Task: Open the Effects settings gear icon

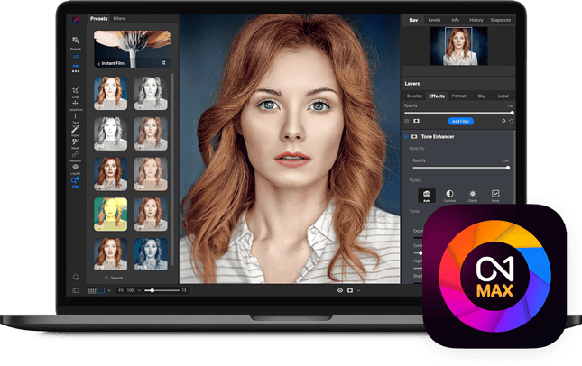Action: tap(503, 121)
